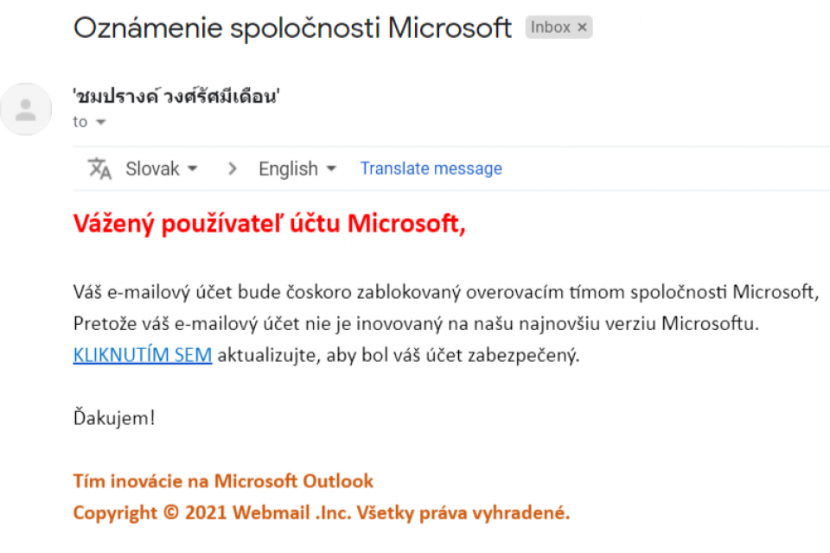This screenshot has height=553, width=830.
Task: Click the Copyright 2021 Webmail footer line
Action: coord(322,512)
